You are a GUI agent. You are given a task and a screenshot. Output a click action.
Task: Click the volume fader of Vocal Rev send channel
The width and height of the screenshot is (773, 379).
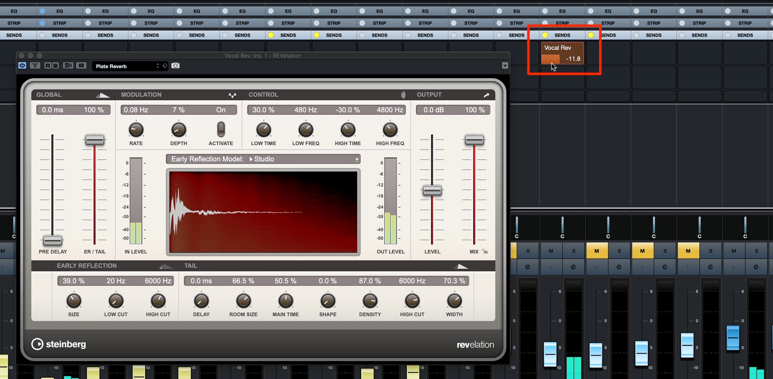pos(550,354)
